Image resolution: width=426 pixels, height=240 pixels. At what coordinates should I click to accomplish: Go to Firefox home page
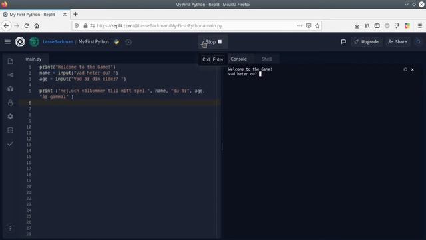pos(37,25)
